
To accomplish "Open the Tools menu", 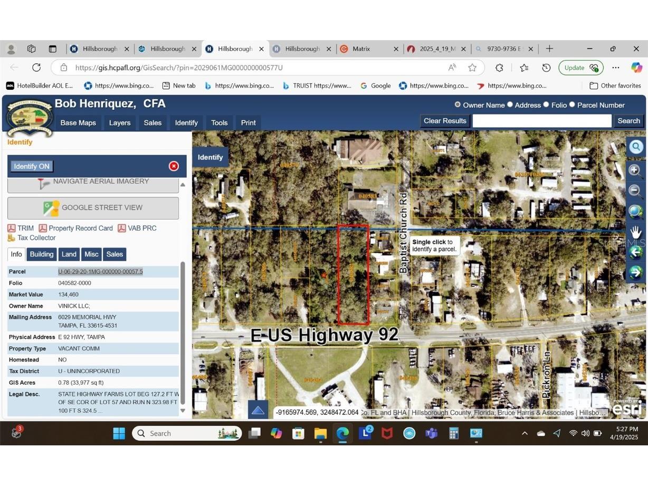I will 219,123.
